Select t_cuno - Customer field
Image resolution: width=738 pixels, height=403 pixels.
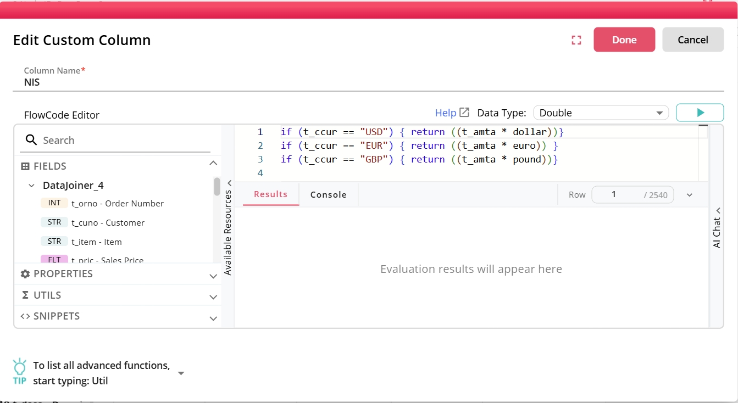(108, 222)
